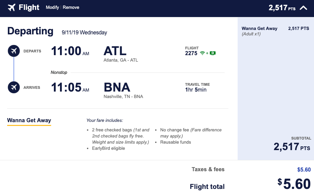Click the Modify flight link
The height and width of the screenshot is (193, 314).
[x=53, y=7]
